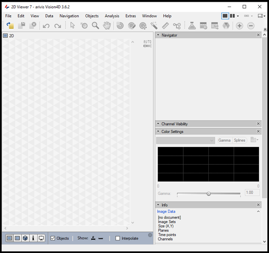Open the Analysis menu

[112, 16]
